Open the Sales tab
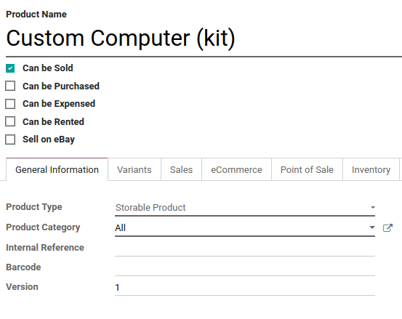The width and height of the screenshot is (402, 319). [181, 169]
